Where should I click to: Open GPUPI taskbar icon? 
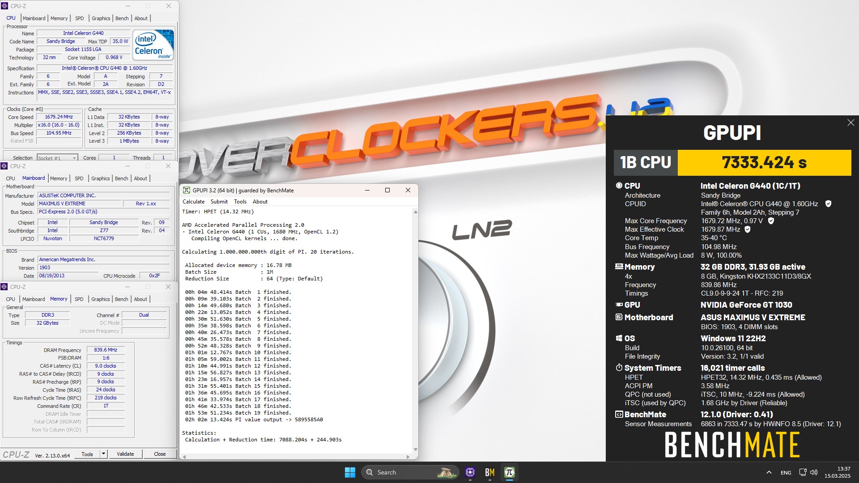tap(509, 472)
